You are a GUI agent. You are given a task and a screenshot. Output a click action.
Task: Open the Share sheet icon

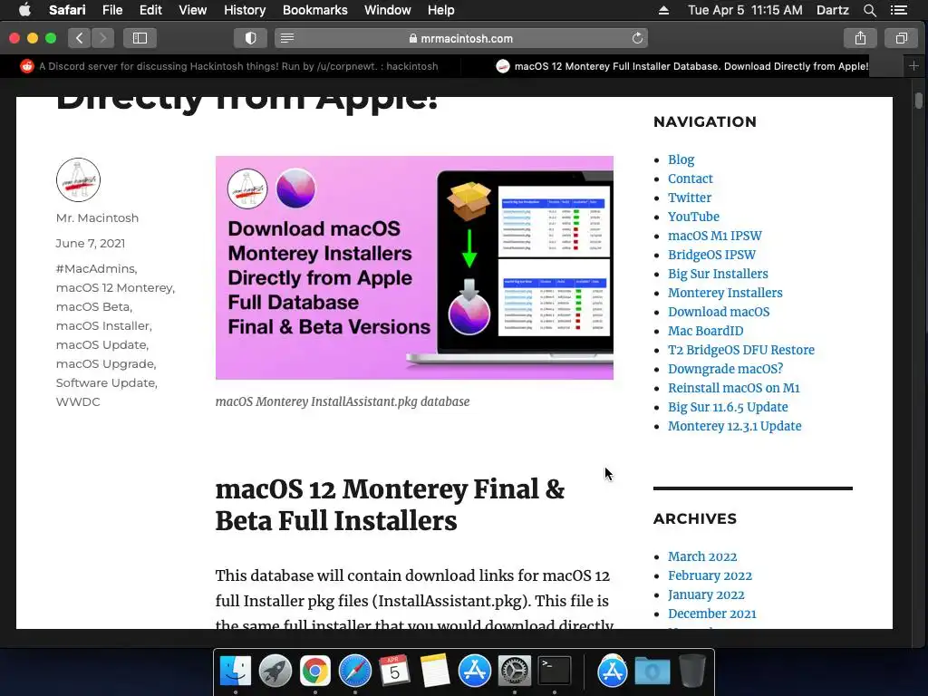pos(860,38)
